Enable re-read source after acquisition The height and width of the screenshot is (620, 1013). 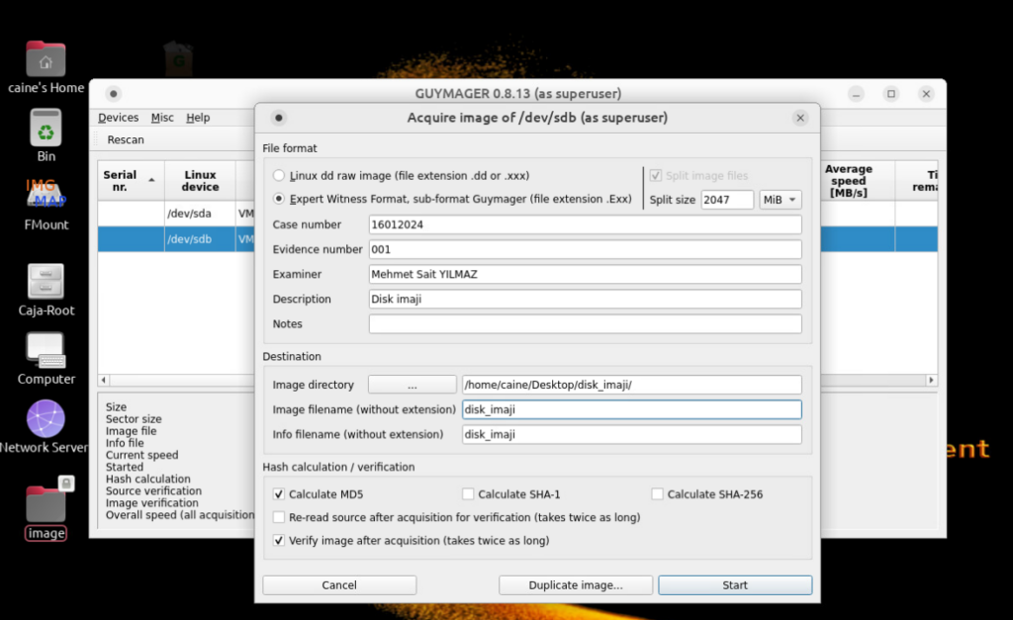pyautogui.click(x=278, y=517)
